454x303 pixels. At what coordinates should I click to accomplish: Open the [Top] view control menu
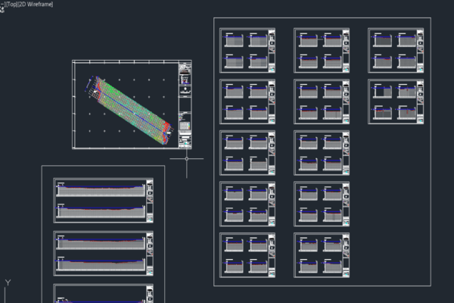coord(11,5)
